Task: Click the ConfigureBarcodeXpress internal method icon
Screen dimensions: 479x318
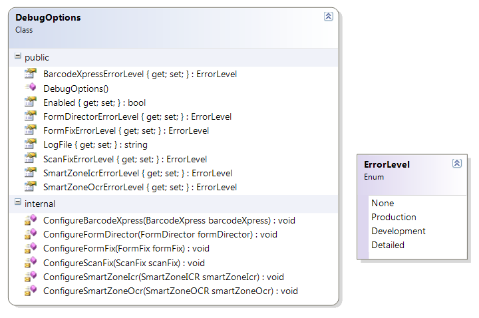Action: coord(30,220)
